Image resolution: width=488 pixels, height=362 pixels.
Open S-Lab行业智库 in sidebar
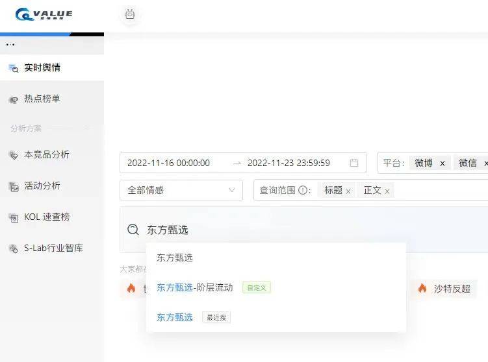(53, 248)
